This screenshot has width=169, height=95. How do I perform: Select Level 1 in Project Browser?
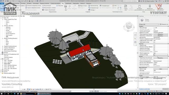[7, 21]
